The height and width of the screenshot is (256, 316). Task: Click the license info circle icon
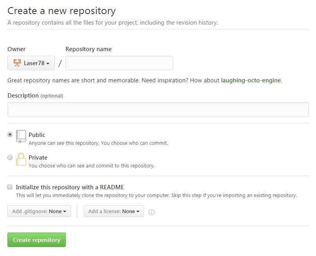pyautogui.click(x=152, y=212)
